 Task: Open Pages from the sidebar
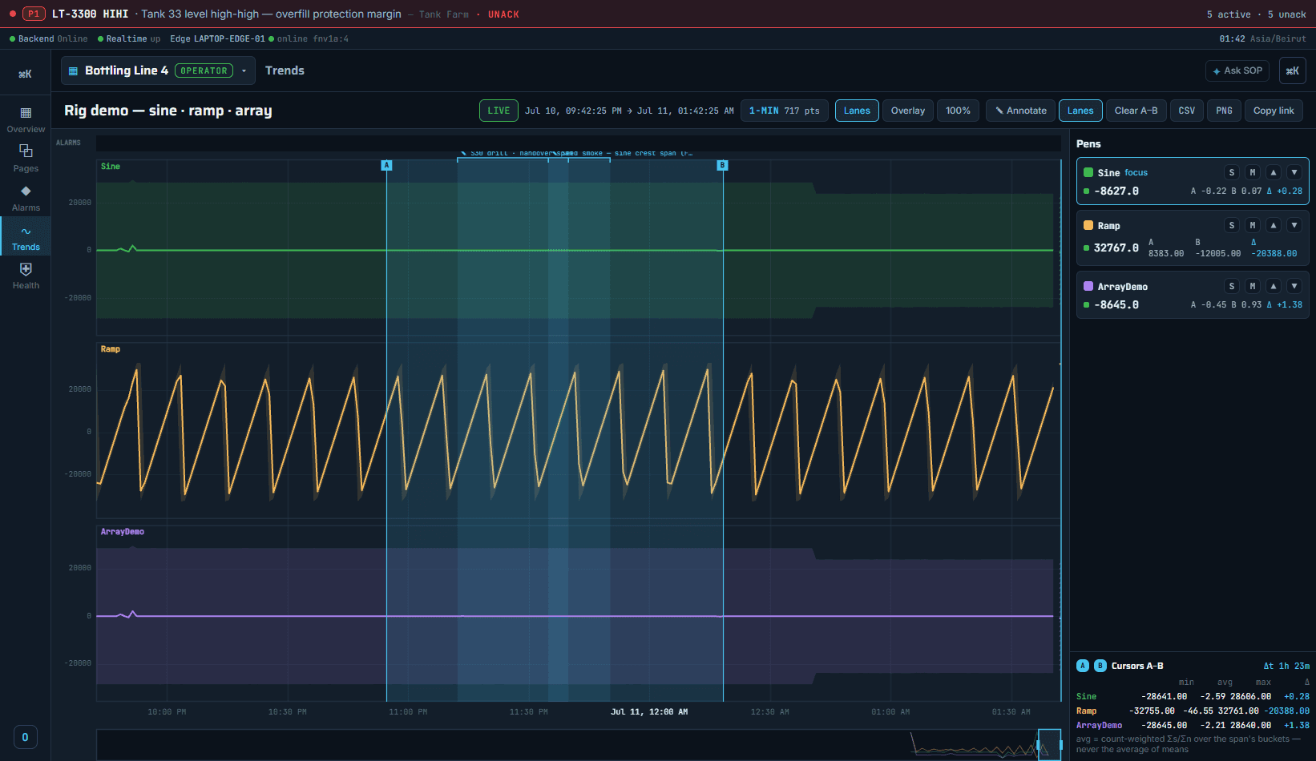[x=26, y=158]
